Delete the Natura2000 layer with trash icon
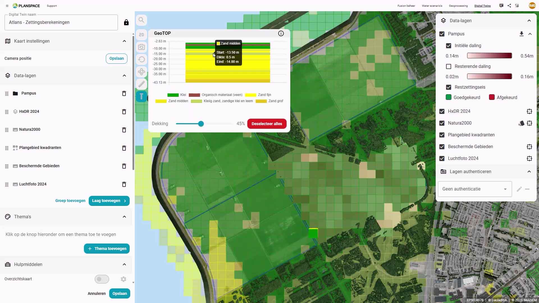 point(124,130)
